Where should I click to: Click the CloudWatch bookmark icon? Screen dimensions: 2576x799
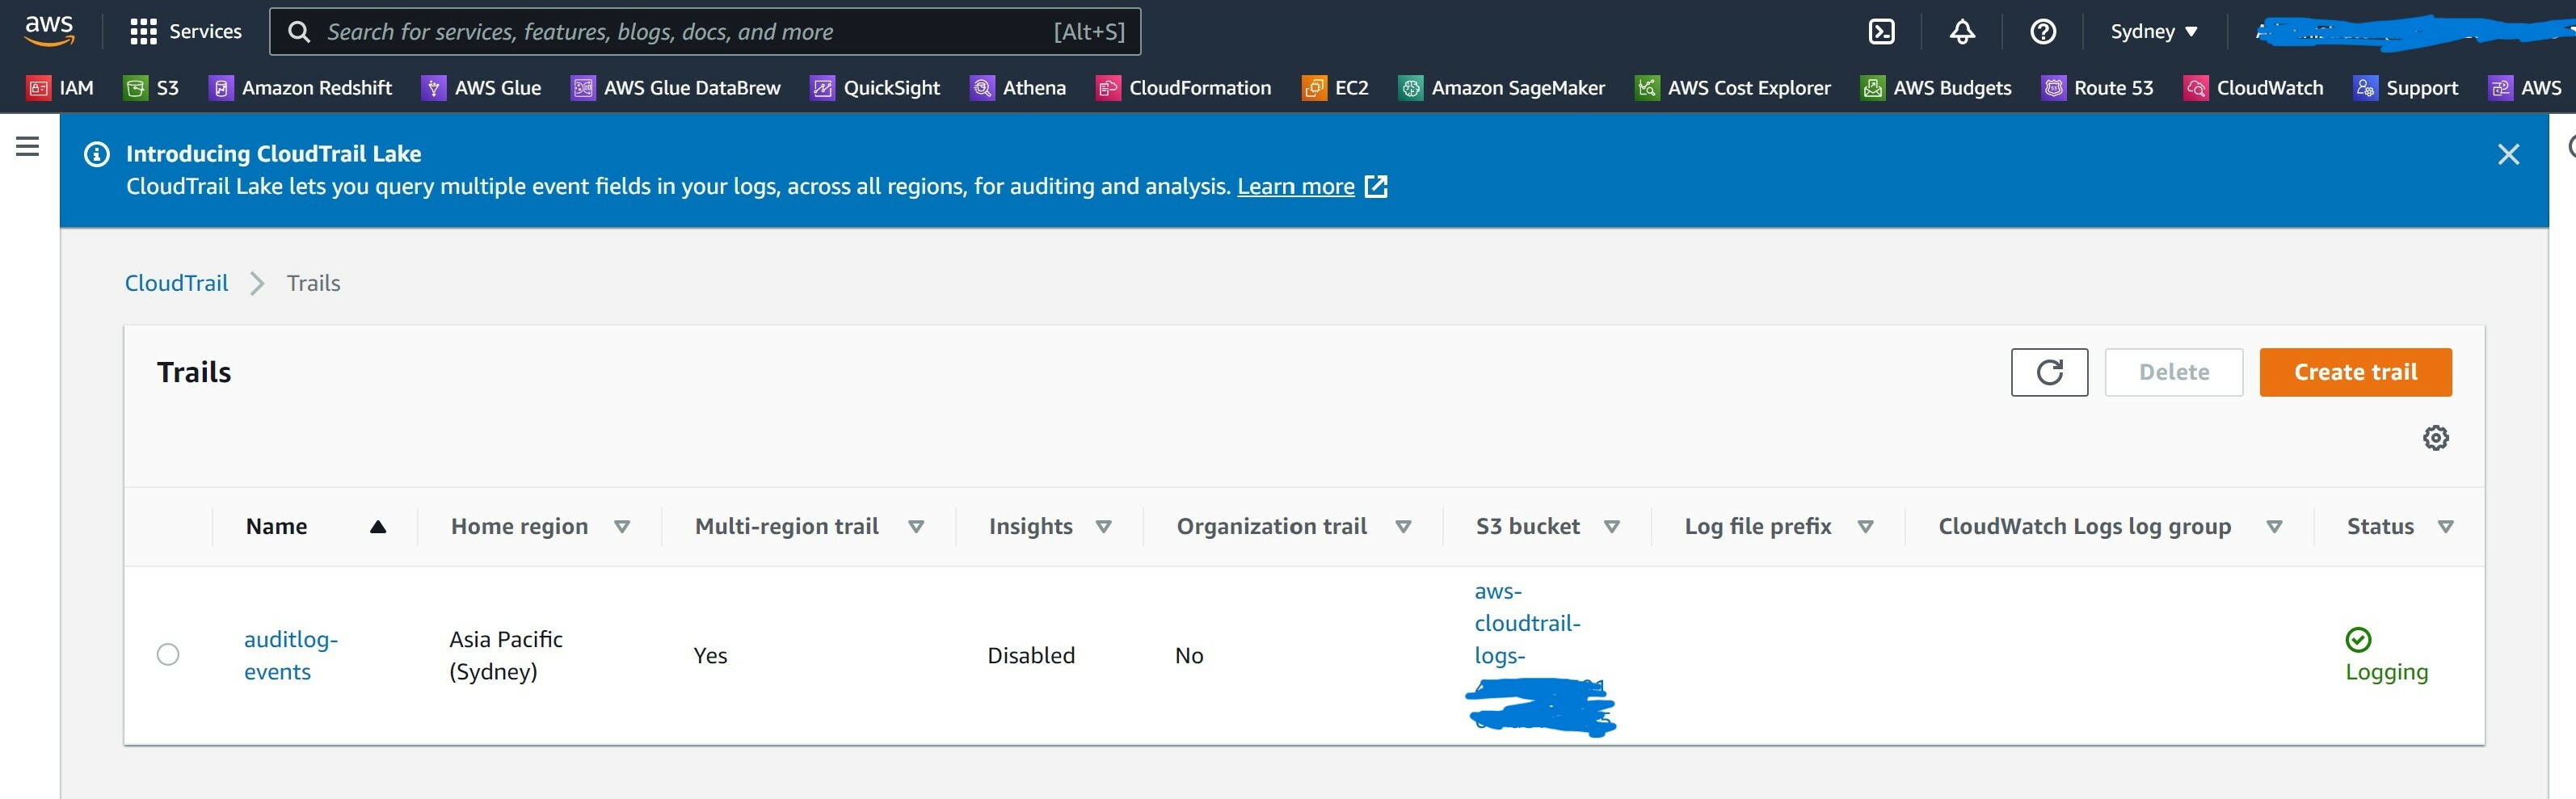click(x=2195, y=88)
